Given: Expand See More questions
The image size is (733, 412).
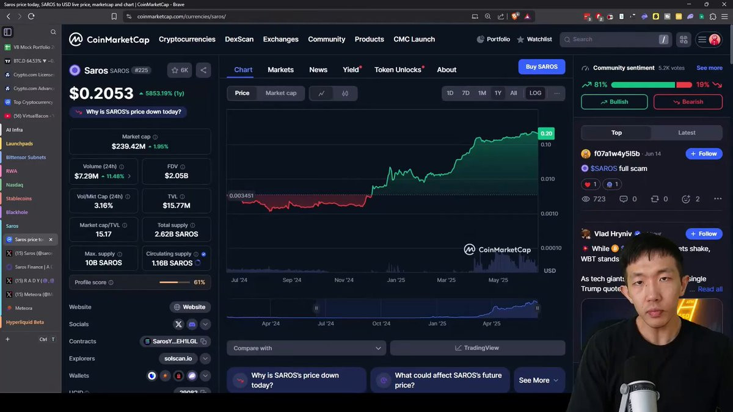Looking at the screenshot, I should (x=539, y=380).
